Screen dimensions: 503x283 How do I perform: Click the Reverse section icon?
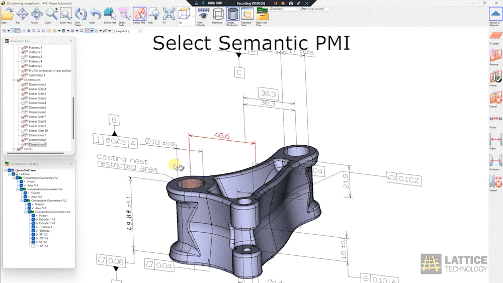point(495,56)
